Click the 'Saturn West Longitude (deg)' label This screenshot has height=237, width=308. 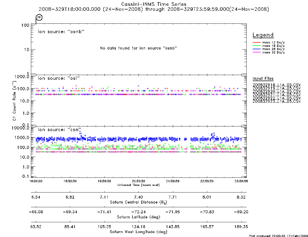(x=139, y=232)
